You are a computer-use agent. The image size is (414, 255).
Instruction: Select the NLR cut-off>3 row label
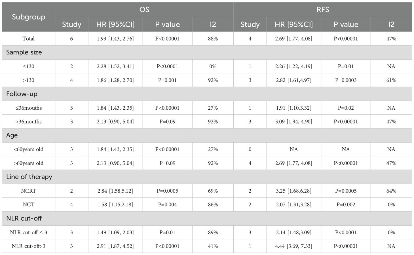pyautogui.click(x=28, y=246)
